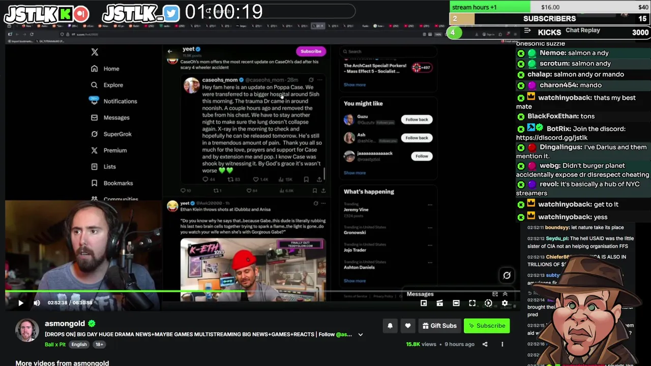Click the green Kick Subscribe button
The image size is (651, 366).
[487, 326]
